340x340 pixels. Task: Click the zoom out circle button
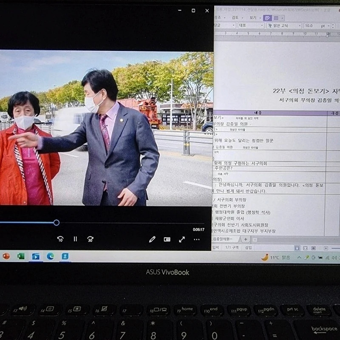tap(326, 248)
